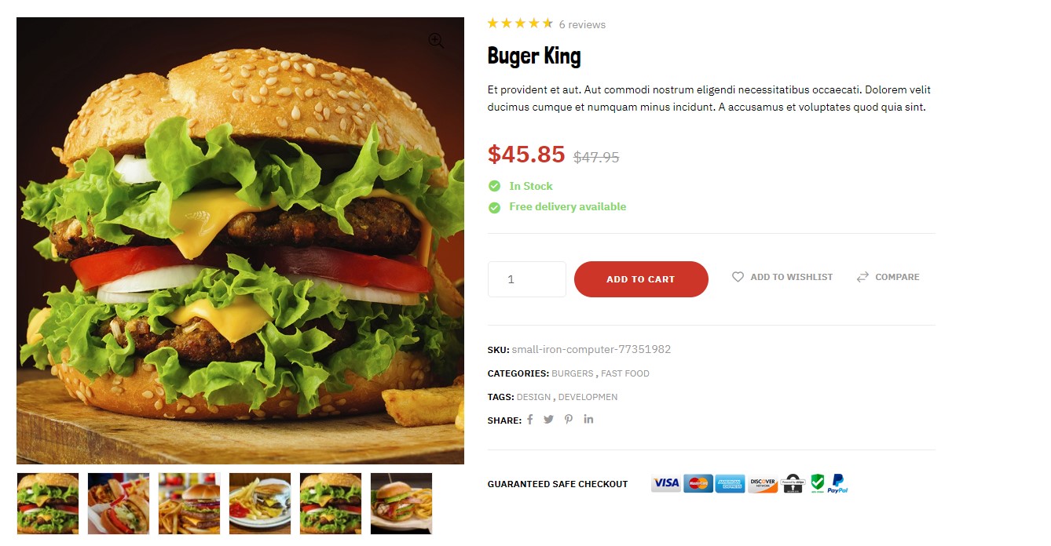The width and height of the screenshot is (1051, 546).
Task: Click the Visa card icon
Action: point(666,483)
